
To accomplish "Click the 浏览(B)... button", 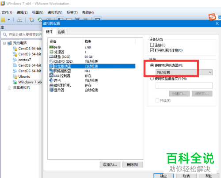I will click(x=202, y=94).
